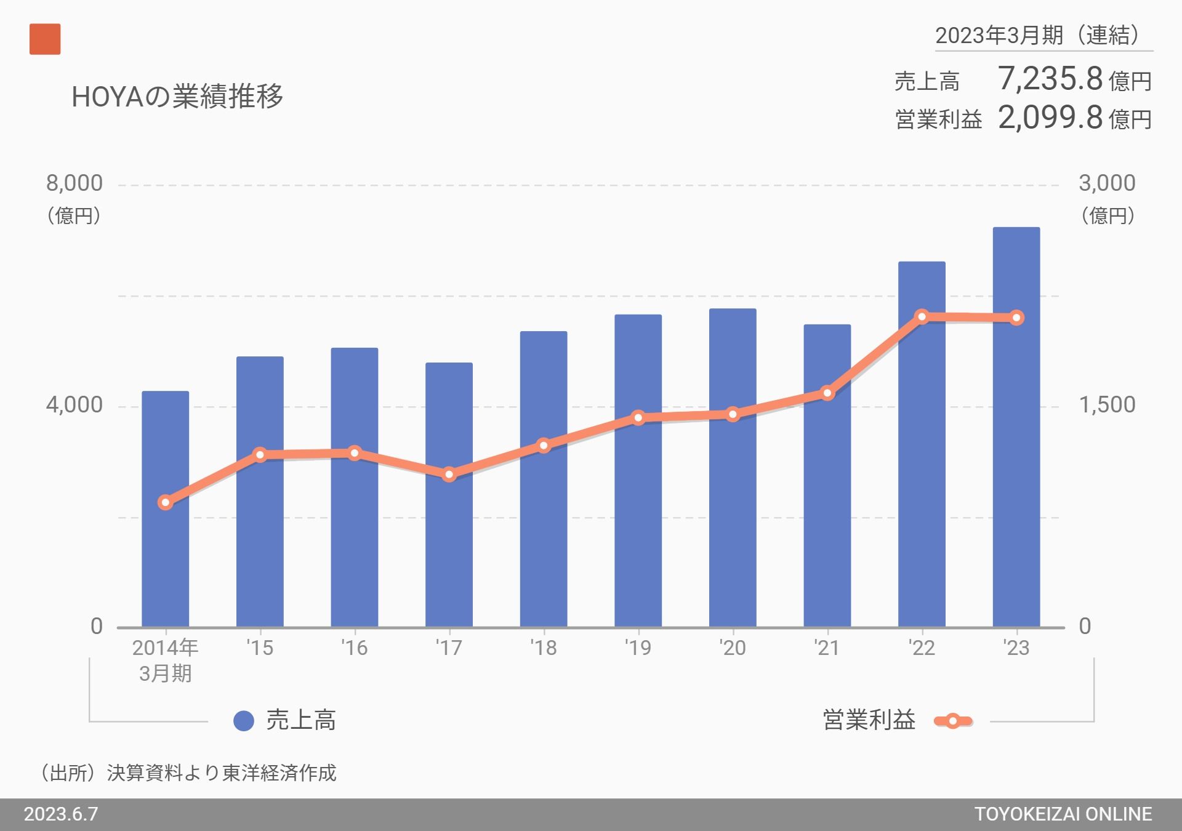Click the right axis label 3,000
Viewport: 1182px width, 831px height.
(1107, 183)
